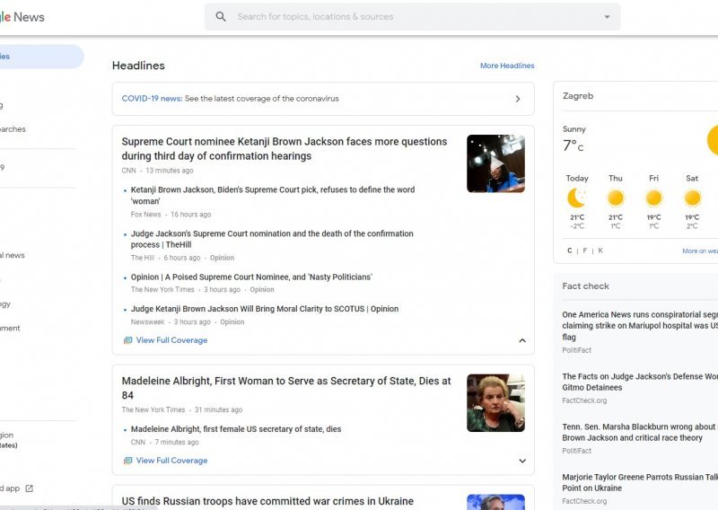Open the COVID-19 news coverage banner
This screenshot has width=718, height=510.
click(323, 99)
